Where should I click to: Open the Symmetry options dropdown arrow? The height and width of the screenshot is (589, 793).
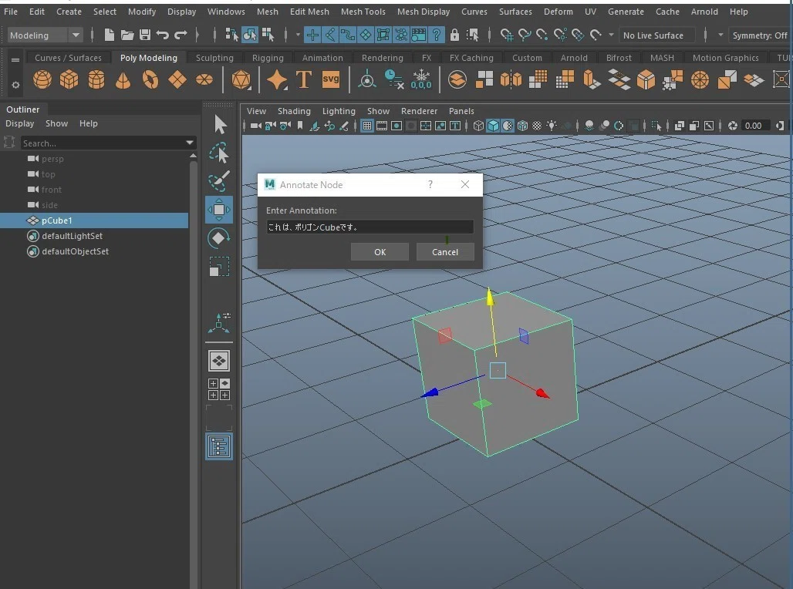[x=720, y=35]
